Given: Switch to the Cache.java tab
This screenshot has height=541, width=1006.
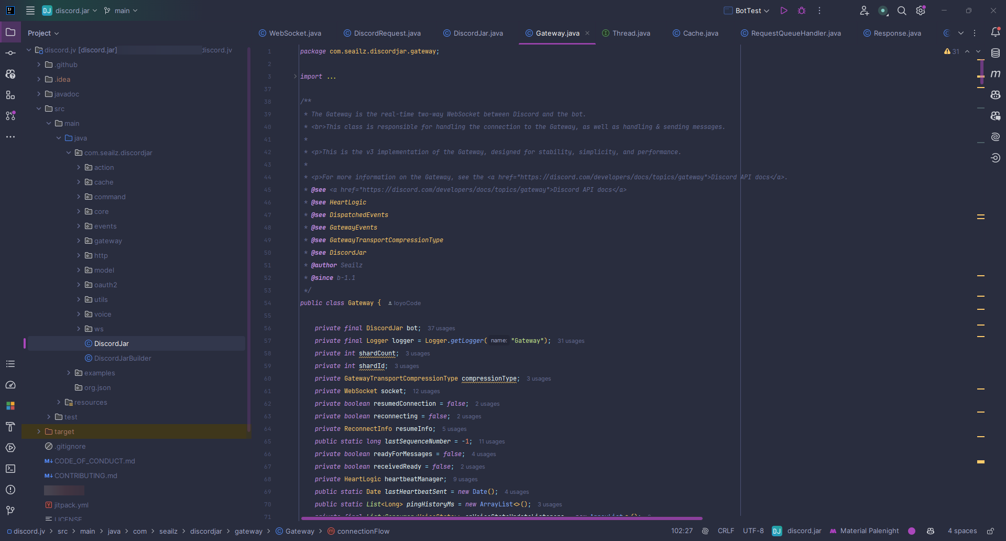Looking at the screenshot, I should click(x=701, y=33).
